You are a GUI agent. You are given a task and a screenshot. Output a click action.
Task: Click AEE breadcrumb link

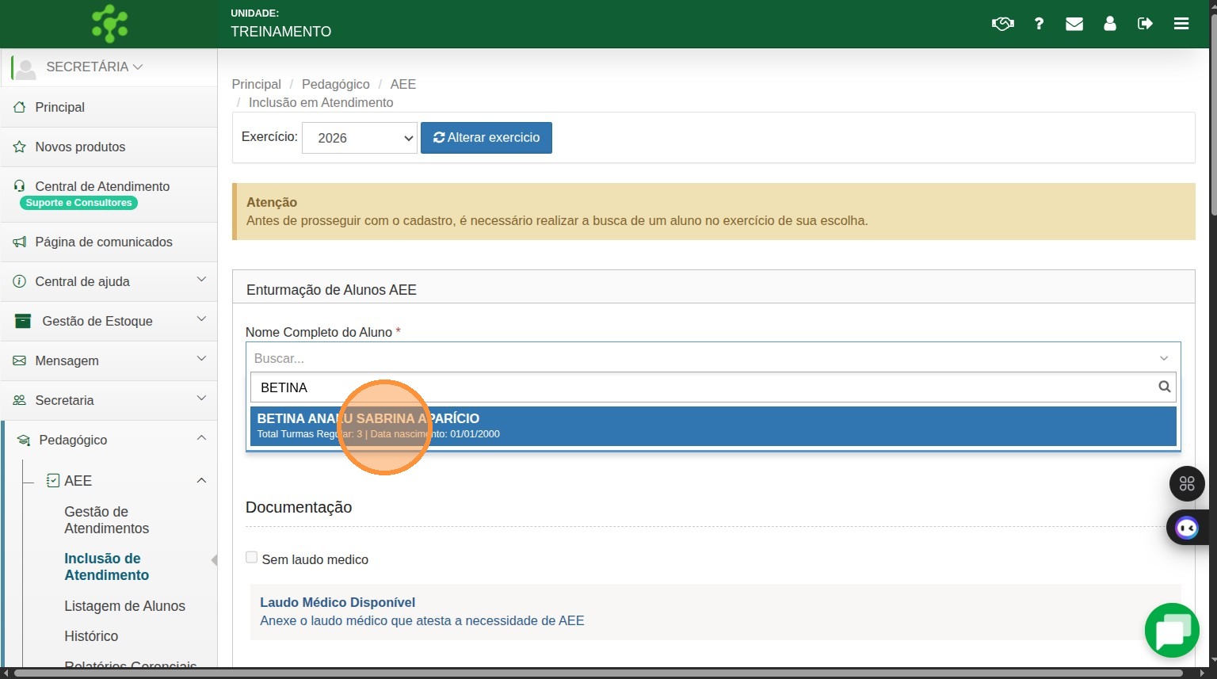pyautogui.click(x=403, y=84)
